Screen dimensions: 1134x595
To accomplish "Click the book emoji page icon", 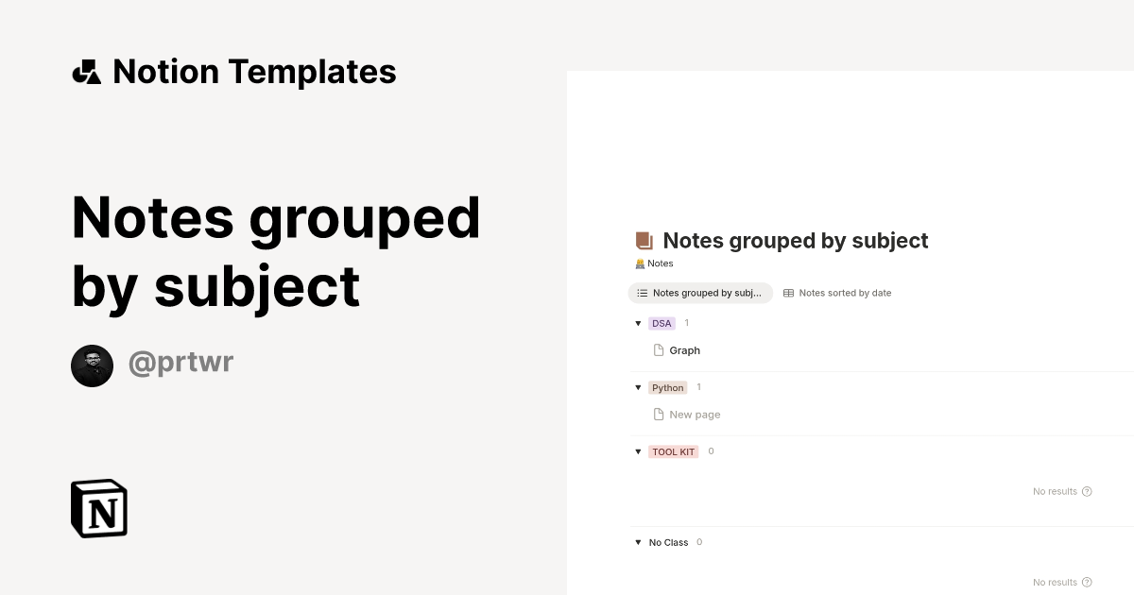I will point(642,240).
